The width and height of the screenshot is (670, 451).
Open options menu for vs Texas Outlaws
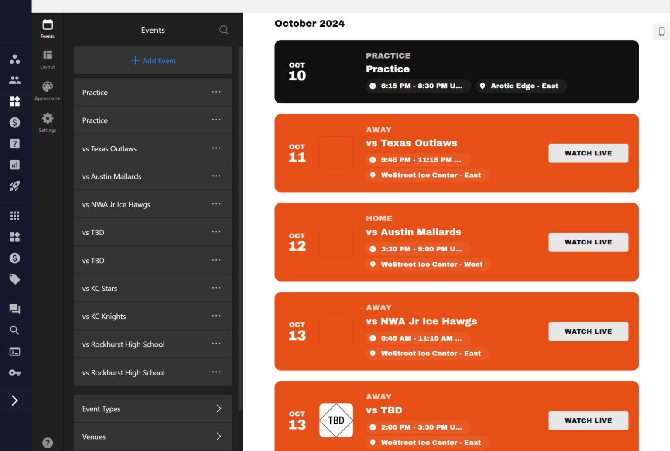pyautogui.click(x=216, y=148)
